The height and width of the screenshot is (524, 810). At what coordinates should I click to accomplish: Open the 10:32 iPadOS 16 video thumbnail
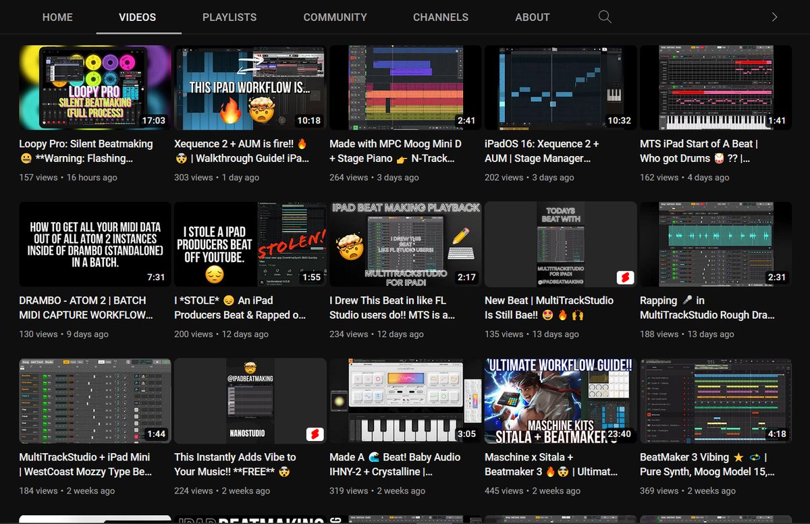[x=561, y=88]
